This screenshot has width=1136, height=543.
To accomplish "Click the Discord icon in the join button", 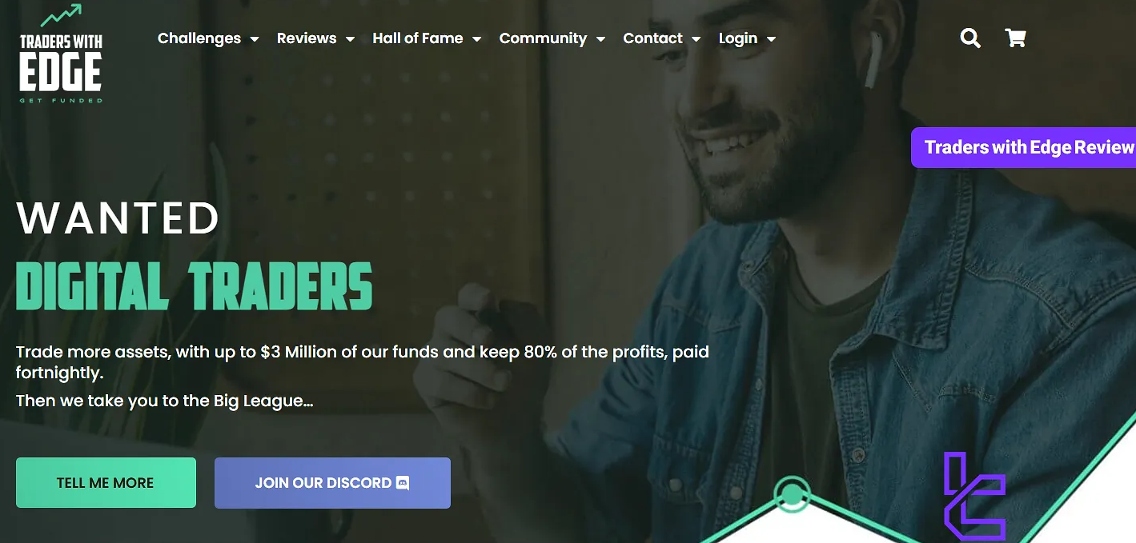I will [x=403, y=483].
